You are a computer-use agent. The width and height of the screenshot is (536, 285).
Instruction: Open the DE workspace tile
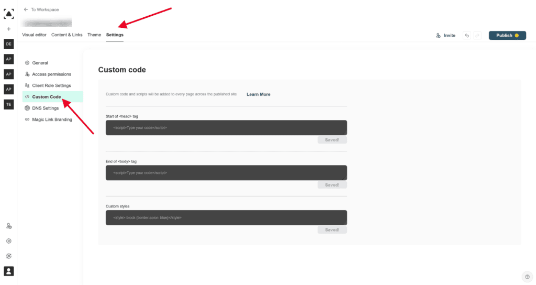pyautogui.click(x=9, y=44)
